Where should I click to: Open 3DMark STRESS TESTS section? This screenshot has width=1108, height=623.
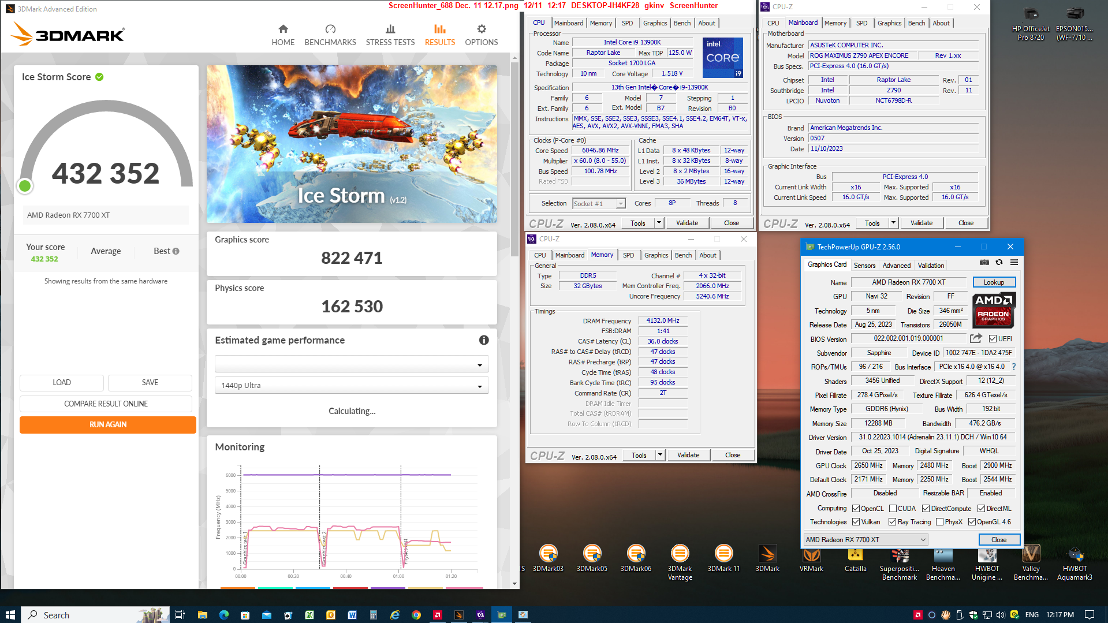(390, 35)
